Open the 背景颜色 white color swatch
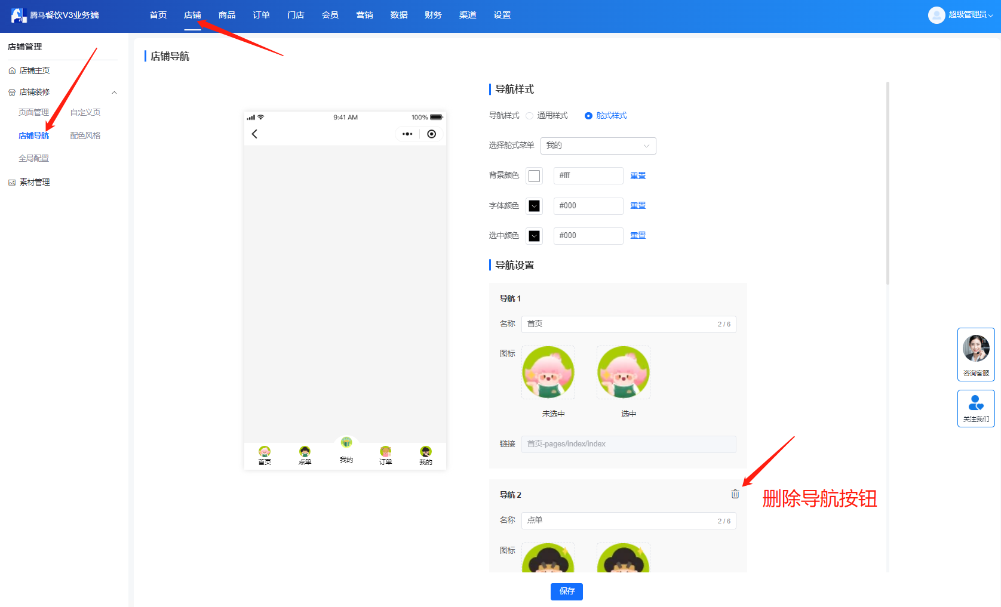 [535, 175]
